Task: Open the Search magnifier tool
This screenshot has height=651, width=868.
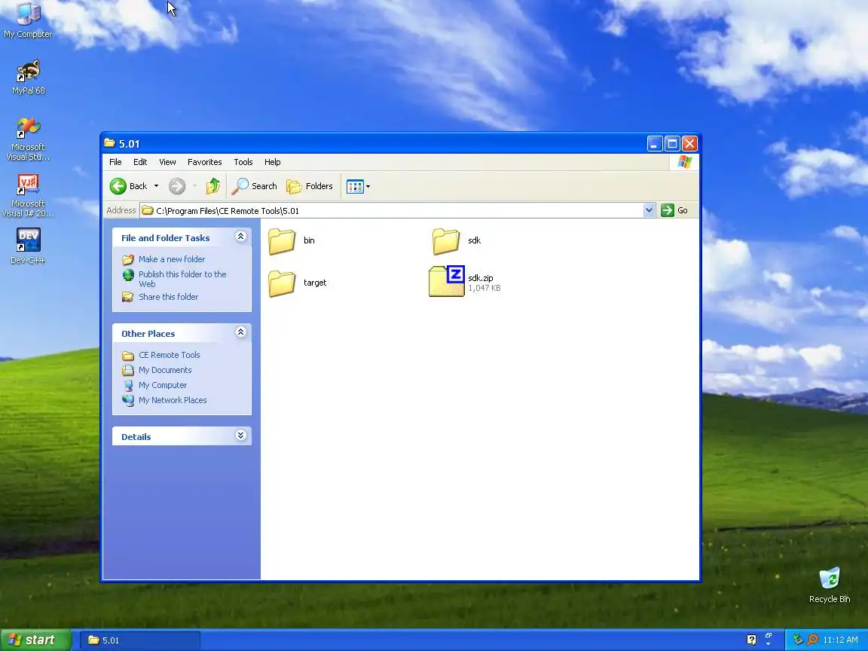Action: [254, 187]
